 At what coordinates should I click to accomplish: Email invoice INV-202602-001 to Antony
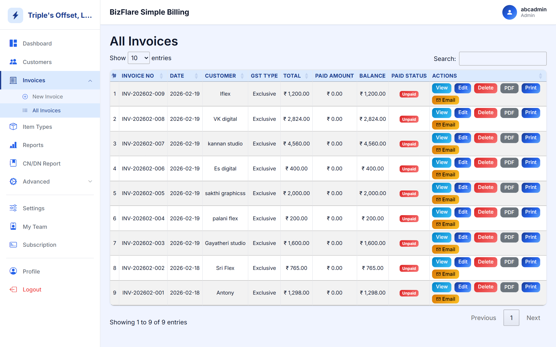[446, 299]
